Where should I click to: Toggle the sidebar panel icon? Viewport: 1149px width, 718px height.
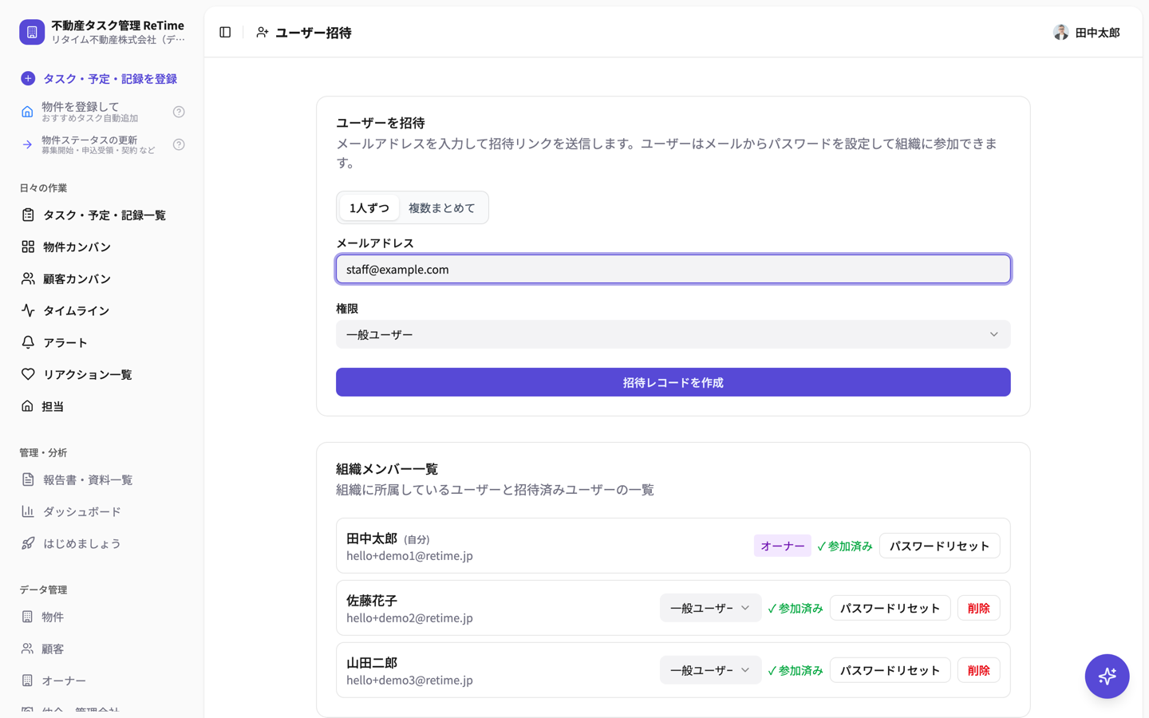point(225,33)
